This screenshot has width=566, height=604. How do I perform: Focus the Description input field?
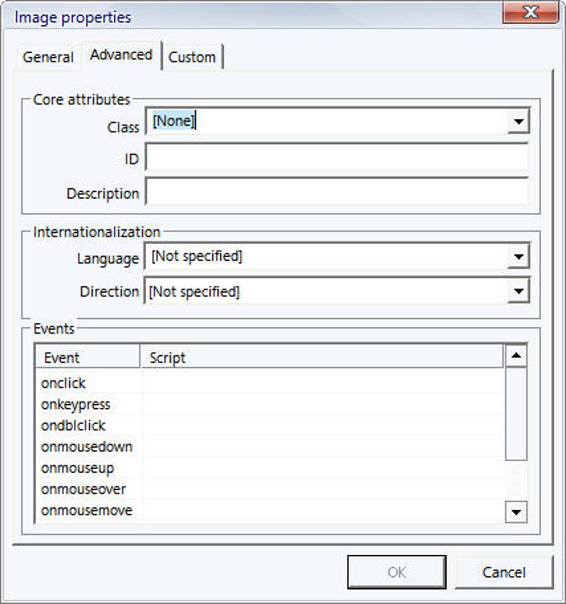pyautogui.click(x=337, y=192)
